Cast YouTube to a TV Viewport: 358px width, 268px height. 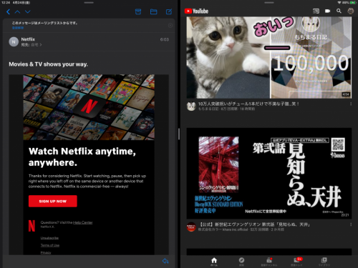[x=316, y=11]
